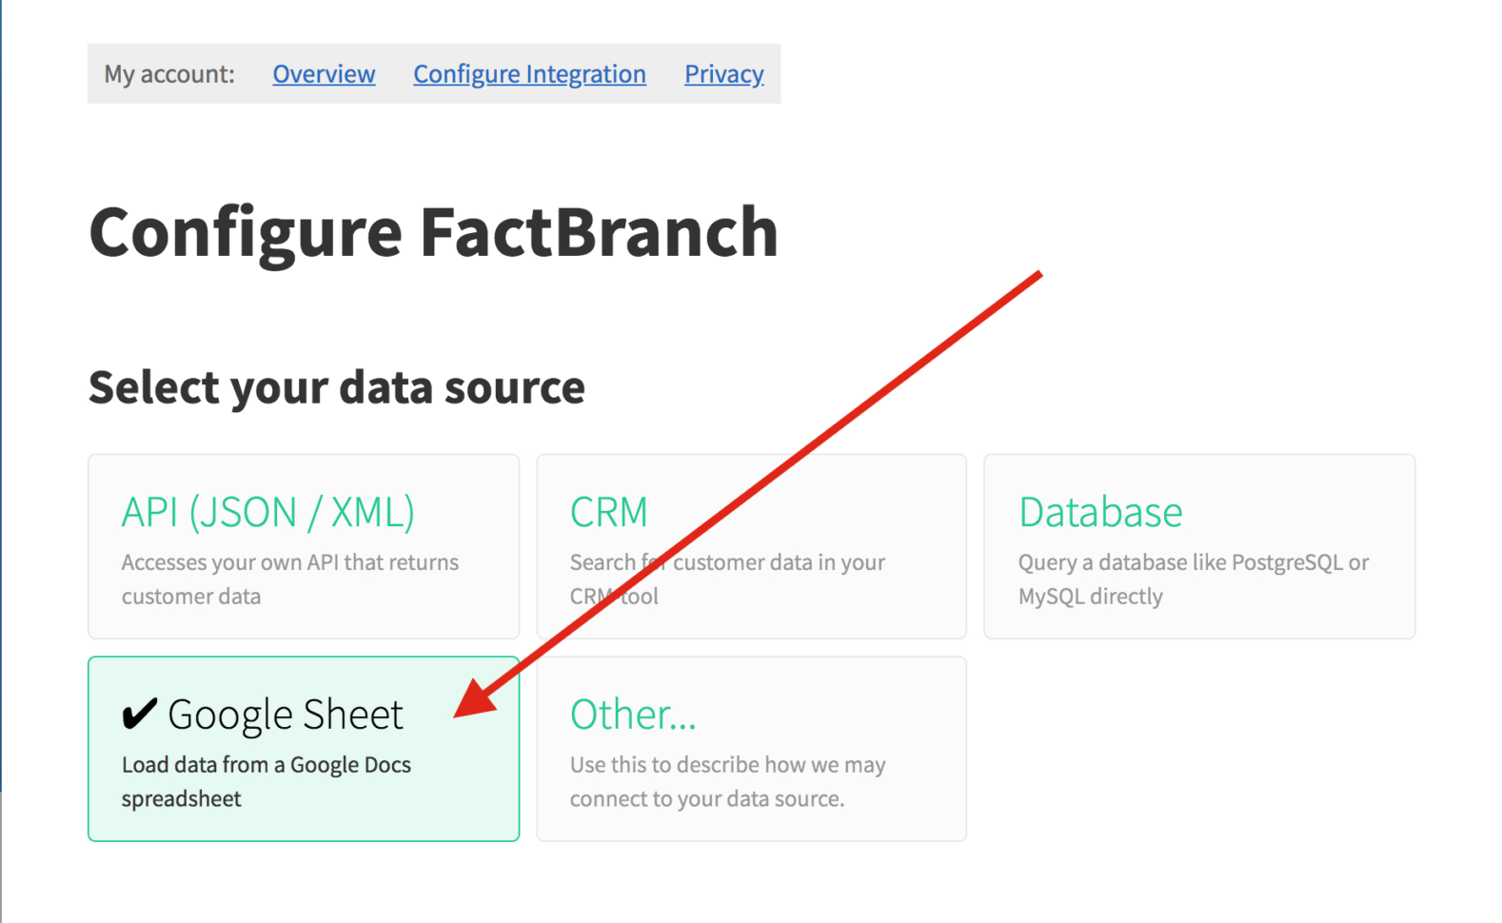1502x923 pixels.
Task: Select the API (JSON / XML) data source
Action: [303, 546]
